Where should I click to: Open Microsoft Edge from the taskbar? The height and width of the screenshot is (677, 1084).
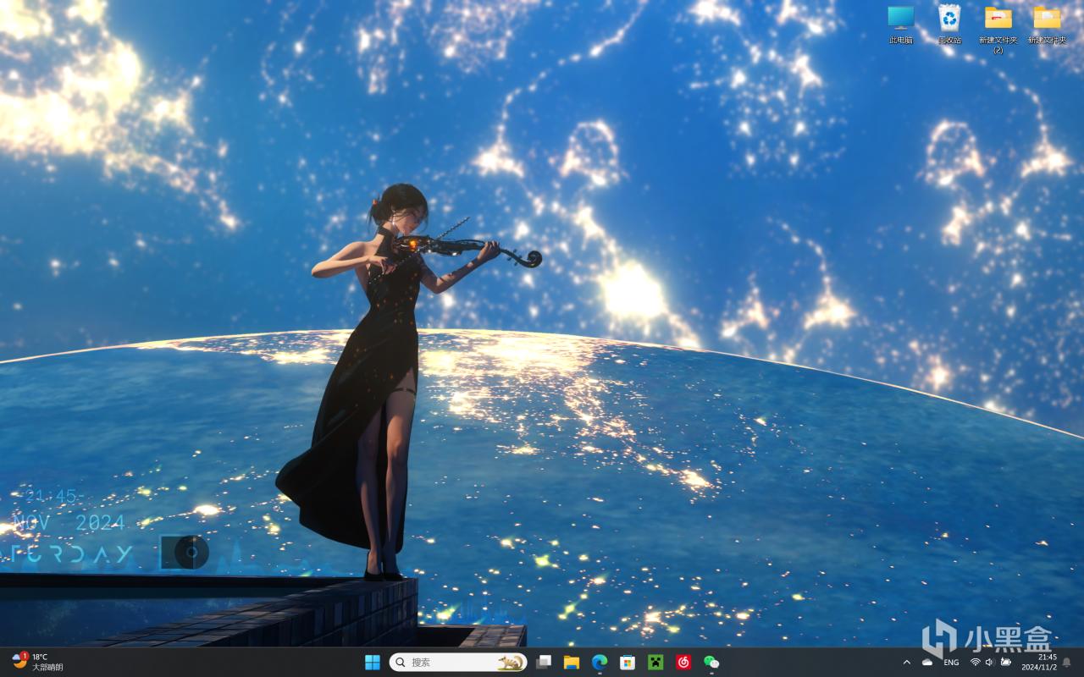(600, 662)
